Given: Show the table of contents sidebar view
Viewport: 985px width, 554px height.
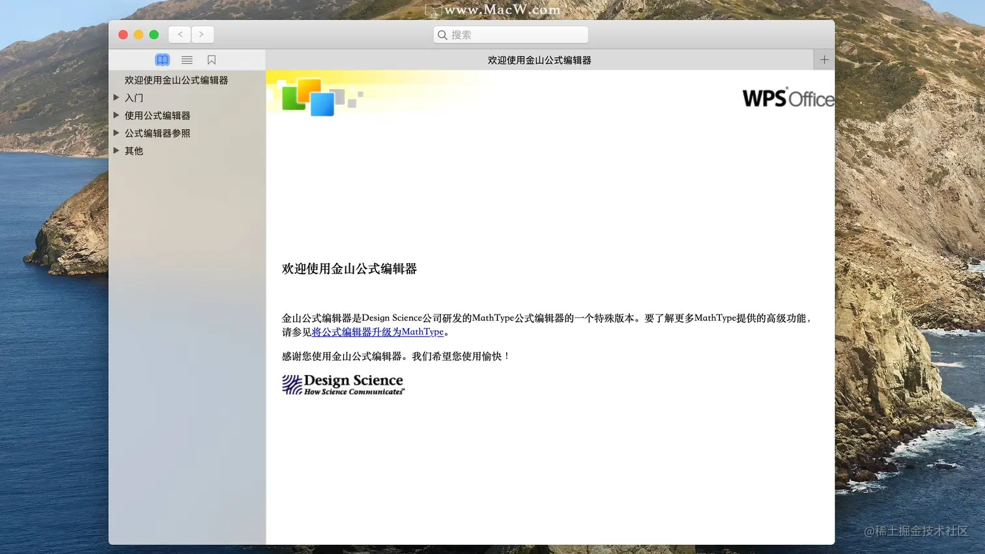Looking at the screenshot, I should coord(162,60).
